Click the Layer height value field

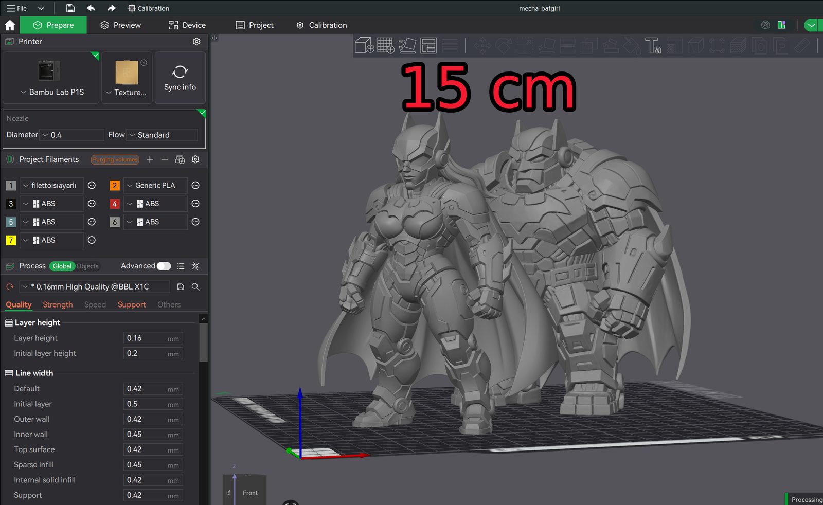(x=153, y=338)
